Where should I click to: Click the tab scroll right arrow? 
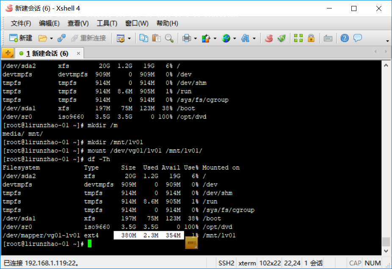click(x=386, y=52)
